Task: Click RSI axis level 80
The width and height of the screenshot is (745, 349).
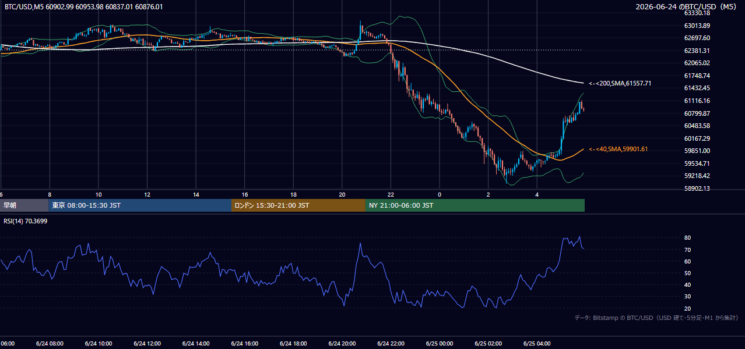Action: coord(687,238)
